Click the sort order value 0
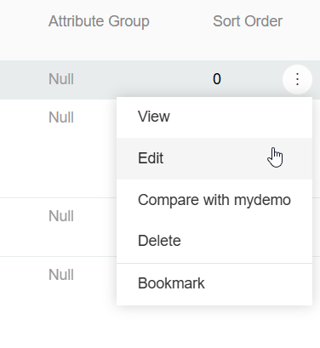The width and height of the screenshot is (320, 348). pyautogui.click(x=217, y=79)
